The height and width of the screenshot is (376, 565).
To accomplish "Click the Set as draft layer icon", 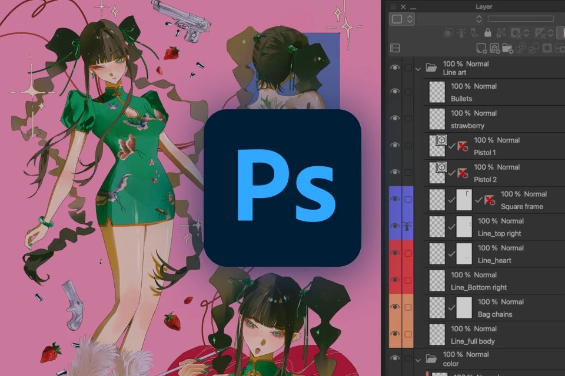I will (475, 33).
